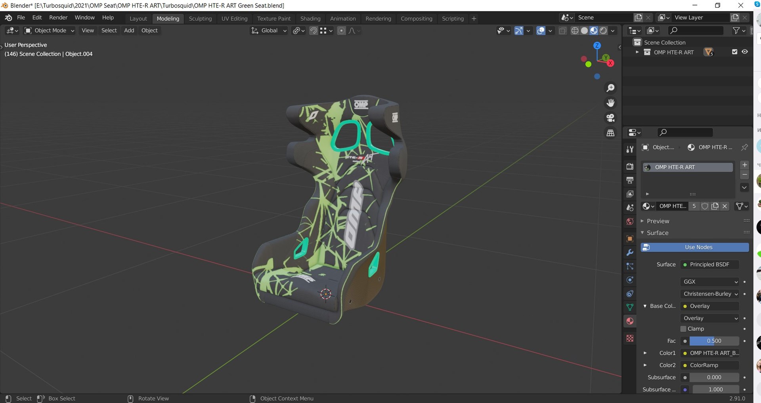Viewport: 761px width, 403px height.
Task: Open the Global transform orientation dropdown
Action: [x=269, y=30]
